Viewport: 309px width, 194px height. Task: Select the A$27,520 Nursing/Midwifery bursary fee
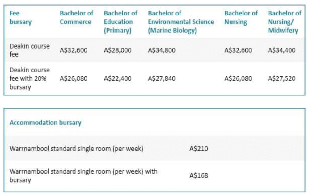pyautogui.click(x=281, y=78)
